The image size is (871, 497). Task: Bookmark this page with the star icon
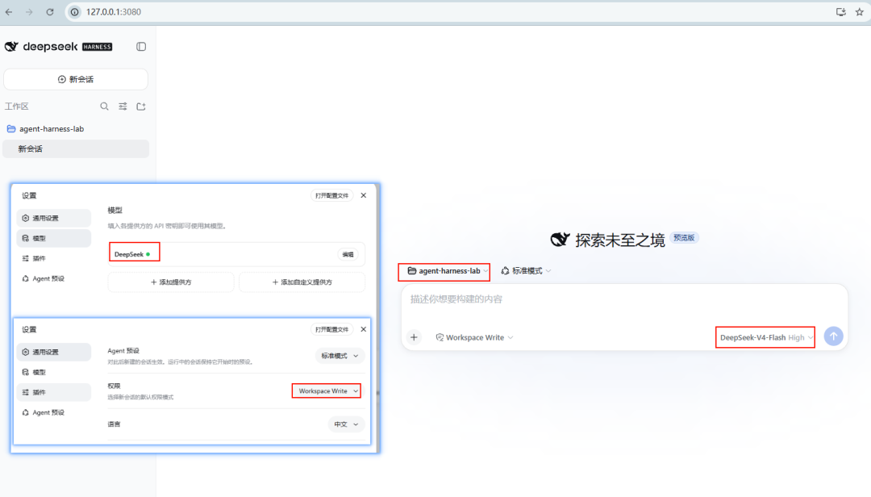tap(860, 11)
